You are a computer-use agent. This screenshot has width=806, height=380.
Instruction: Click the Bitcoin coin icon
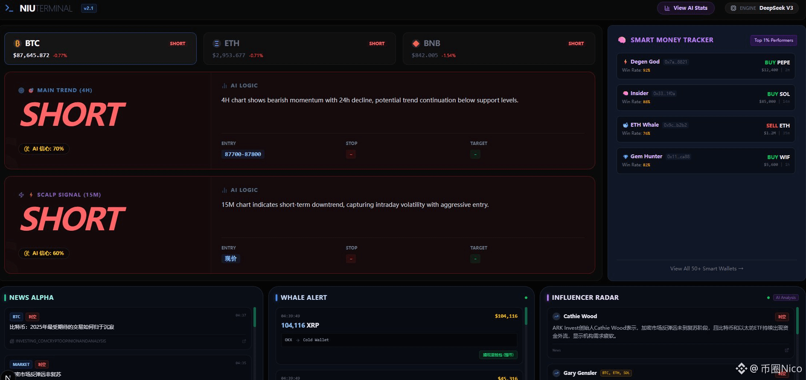(17, 44)
